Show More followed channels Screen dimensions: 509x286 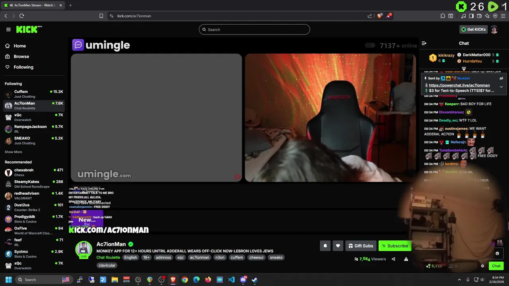click(14, 152)
